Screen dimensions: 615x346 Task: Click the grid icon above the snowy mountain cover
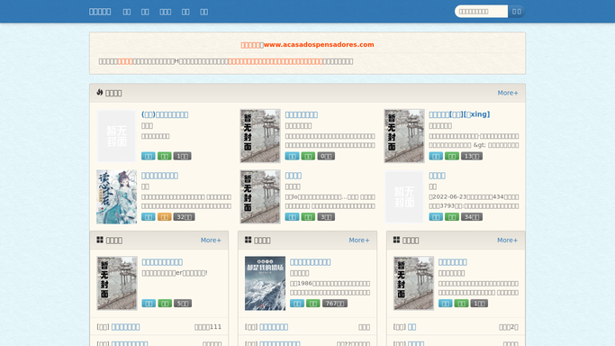[x=248, y=240]
